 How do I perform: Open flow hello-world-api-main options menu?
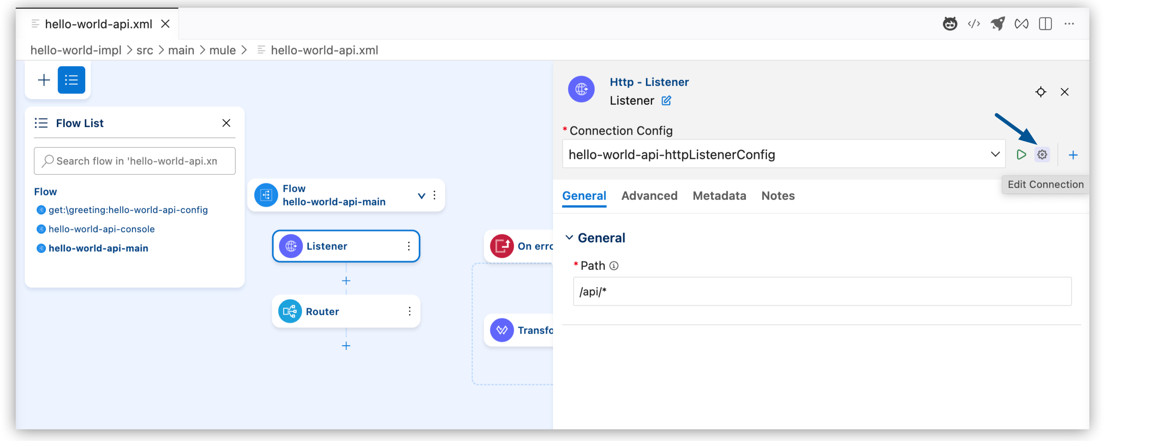point(434,195)
